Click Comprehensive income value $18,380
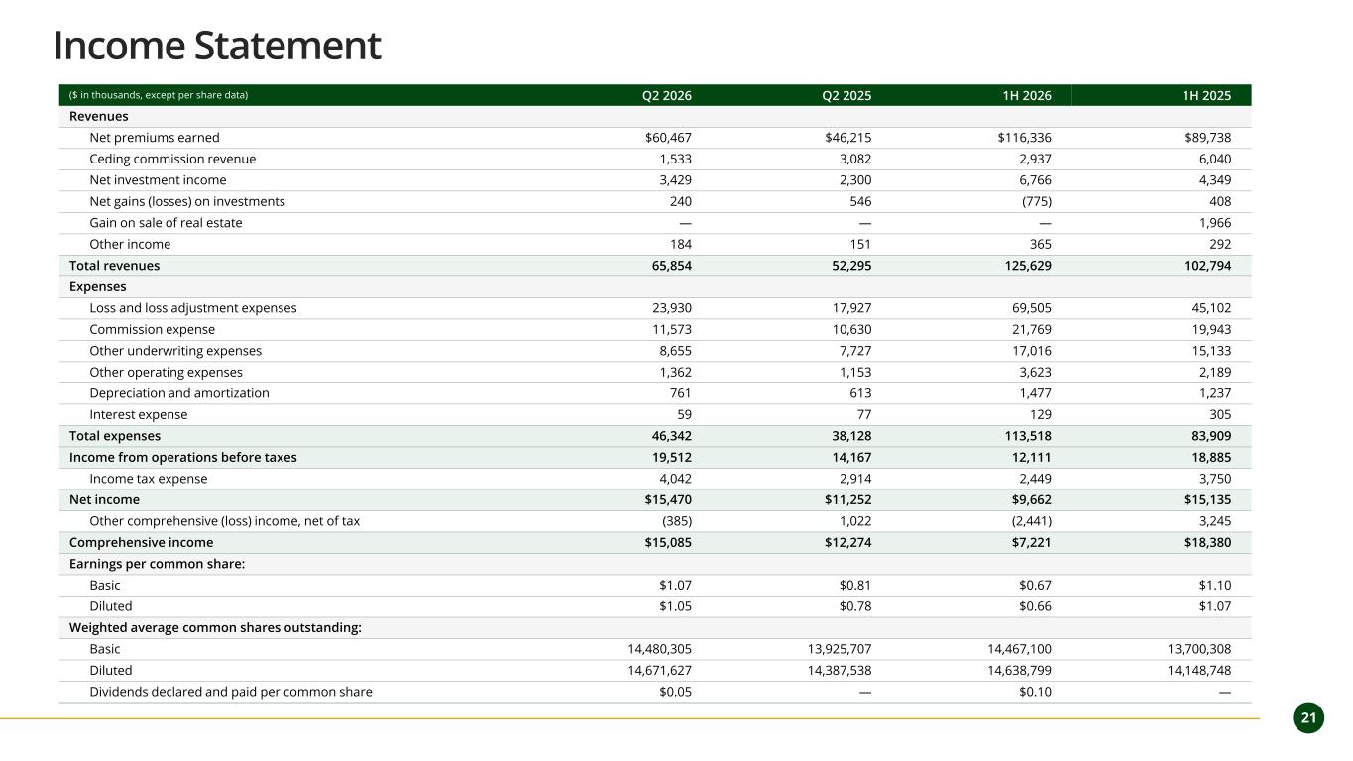 1207,542
